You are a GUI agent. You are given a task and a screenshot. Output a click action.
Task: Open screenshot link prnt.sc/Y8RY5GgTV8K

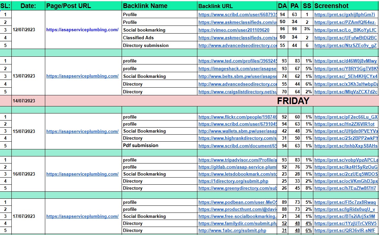(346, 69)
